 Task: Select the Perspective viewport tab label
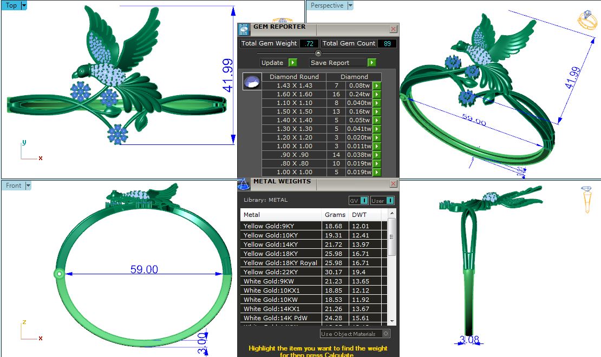click(x=326, y=5)
